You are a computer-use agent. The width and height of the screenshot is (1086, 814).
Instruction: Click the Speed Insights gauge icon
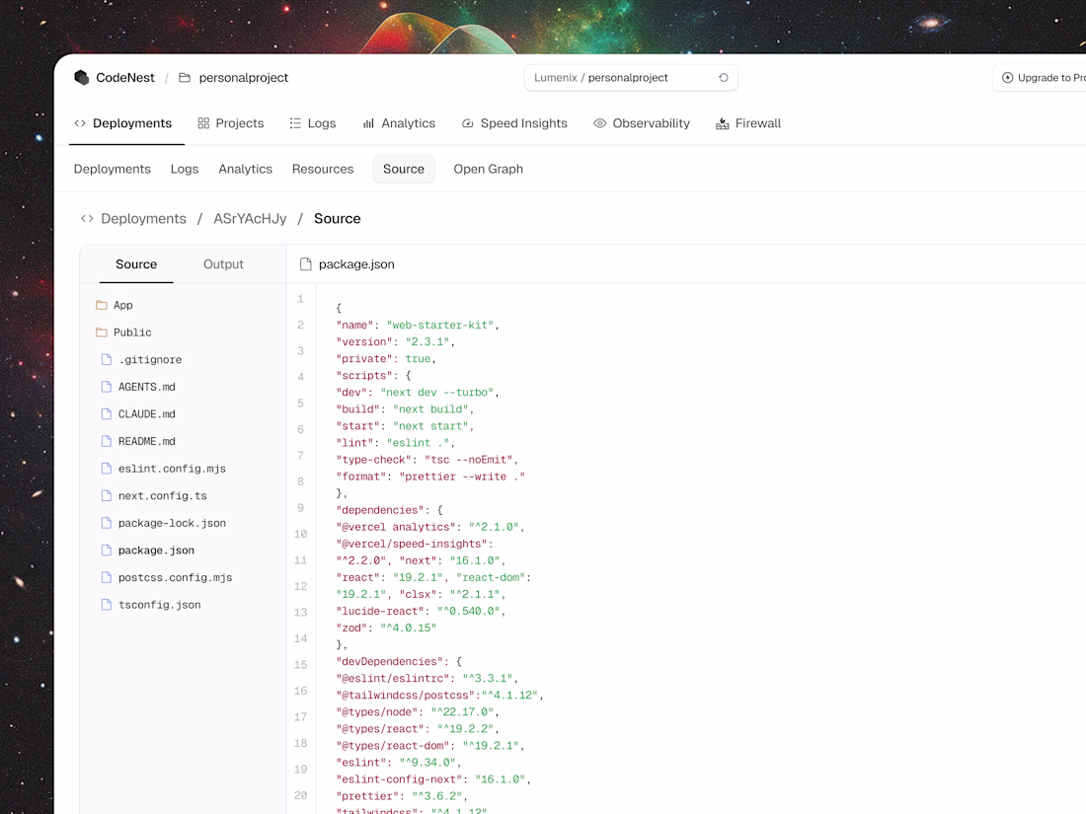[x=468, y=123]
